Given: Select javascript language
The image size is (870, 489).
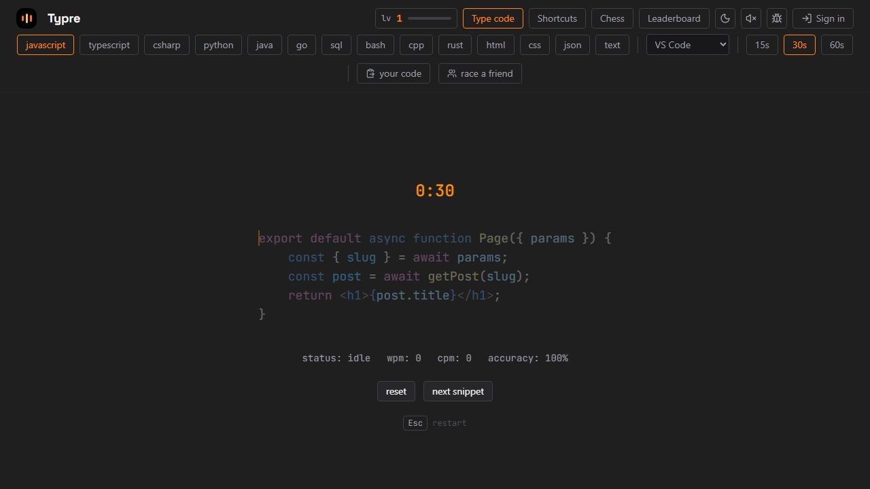Looking at the screenshot, I should click(46, 45).
